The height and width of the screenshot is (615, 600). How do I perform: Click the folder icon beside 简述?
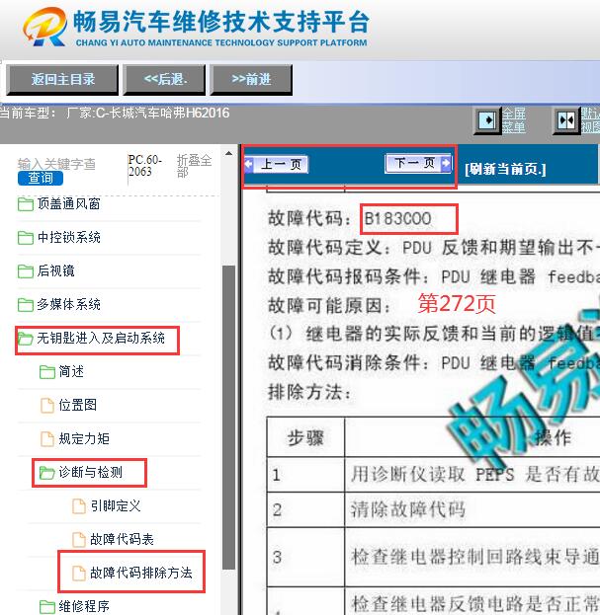47,372
